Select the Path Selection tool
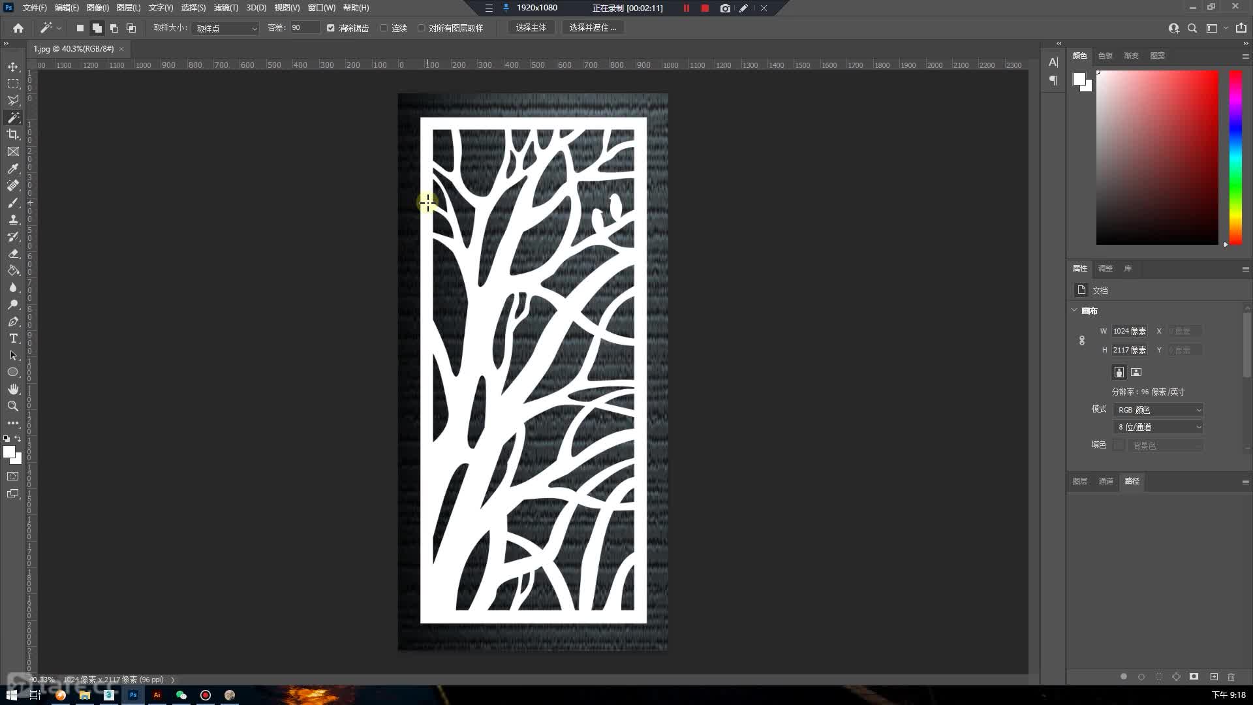Screen dimensions: 1253x705 [x=13, y=355]
